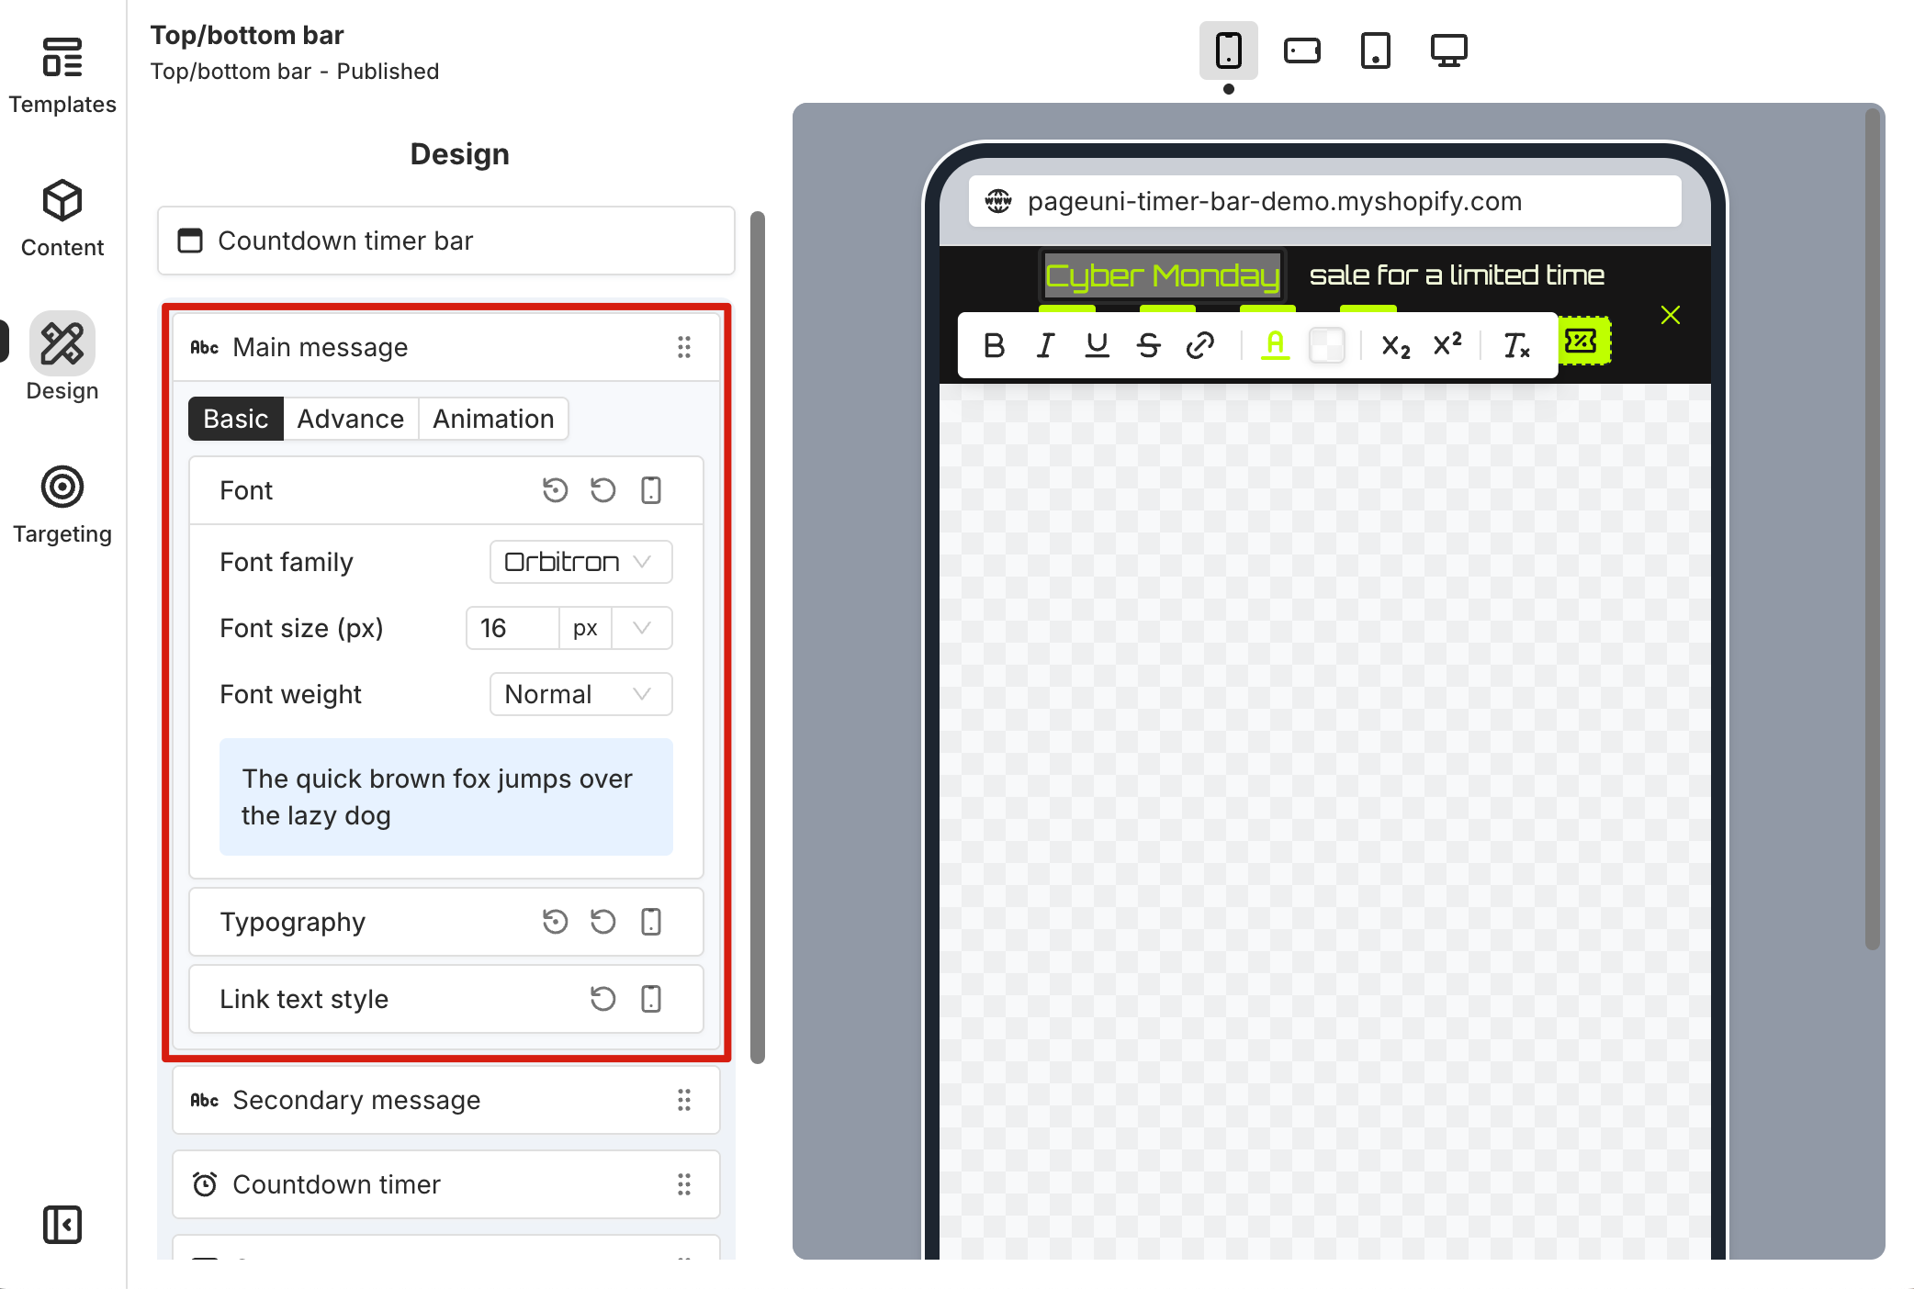Apply bold formatting in text toolbar
The height and width of the screenshot is (1289, 1914).
click(994, 345)
